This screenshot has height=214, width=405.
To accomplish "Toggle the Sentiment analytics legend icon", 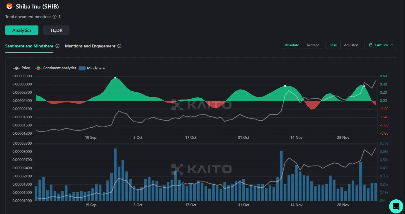I will [x=38, y=68].
